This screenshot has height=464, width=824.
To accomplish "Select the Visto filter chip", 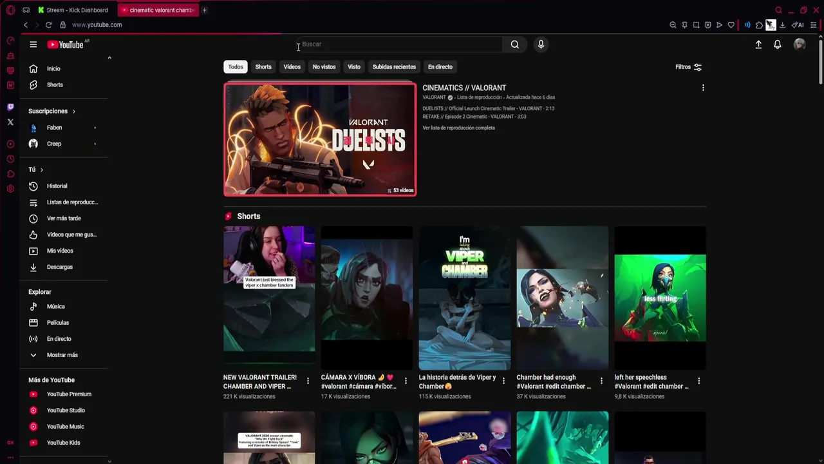I will [354, 67].
